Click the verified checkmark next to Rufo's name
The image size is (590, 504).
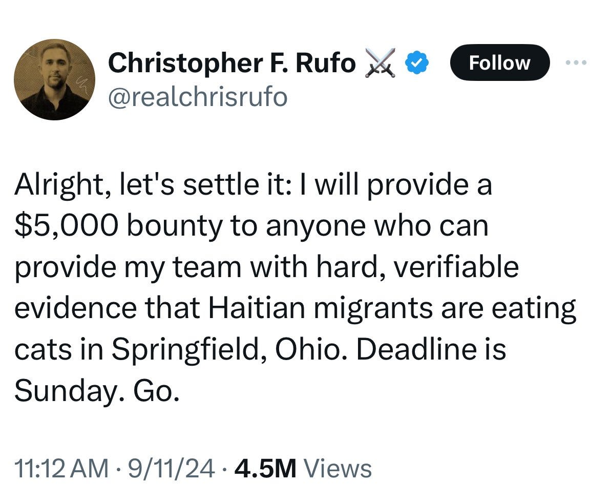coord(416,62)
